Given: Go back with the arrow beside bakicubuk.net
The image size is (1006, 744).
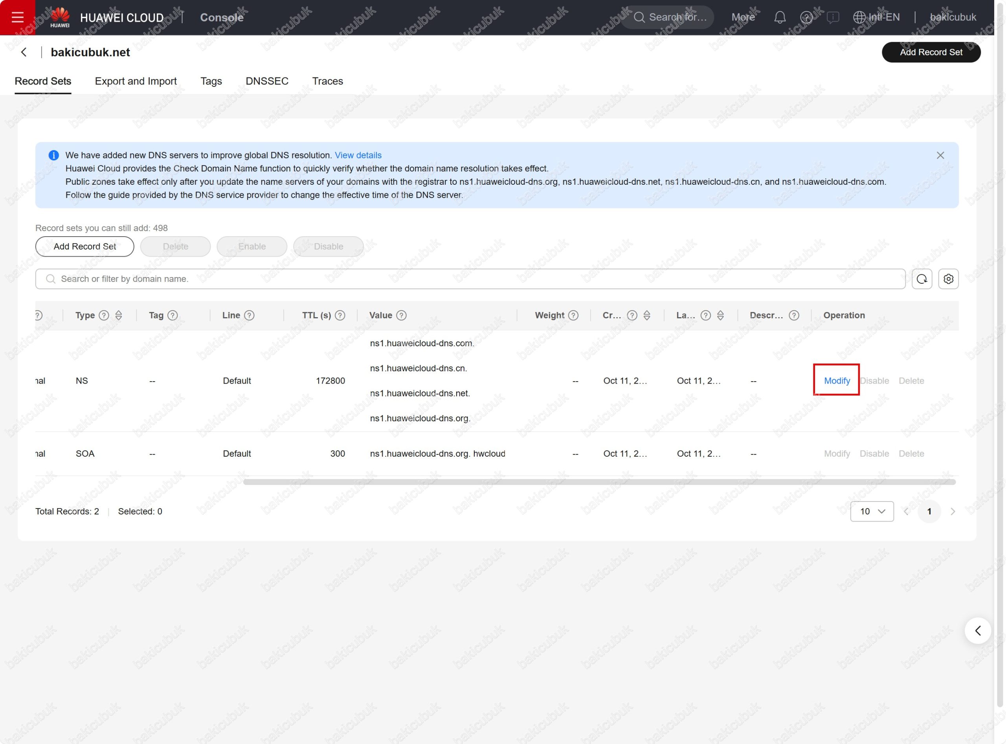Looking at the screenshot, I should click(x=24, y=52).
